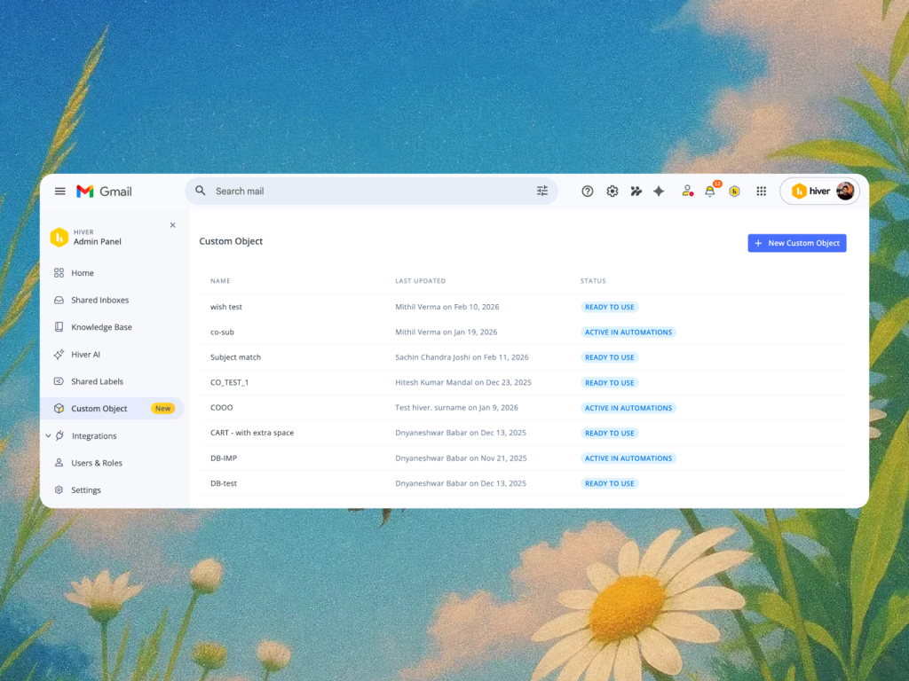Open the Gmail main menu hamburger icon

[59, 192]
